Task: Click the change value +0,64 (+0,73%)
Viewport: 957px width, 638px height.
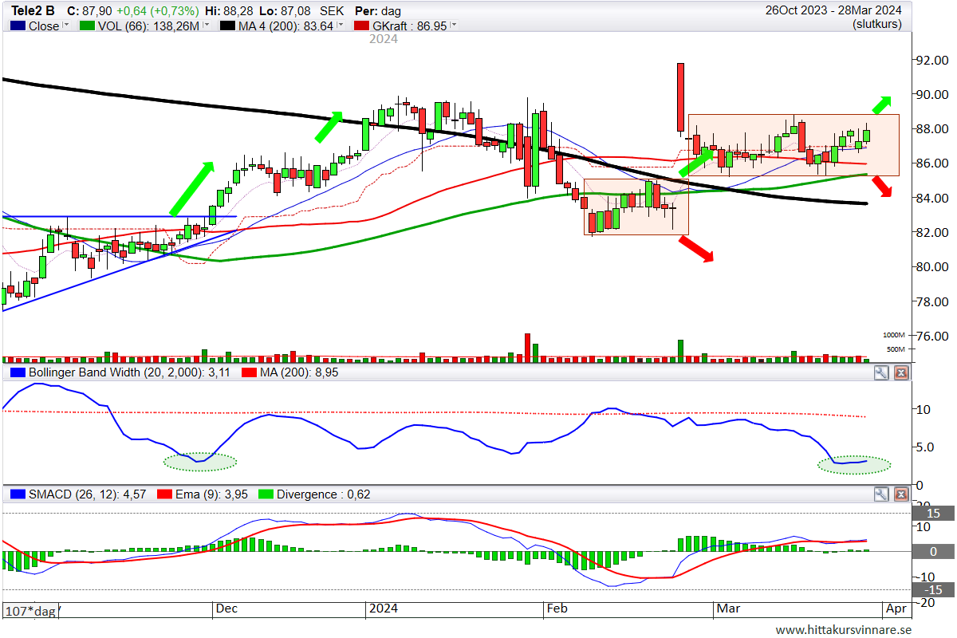Action: coord(158,11)
